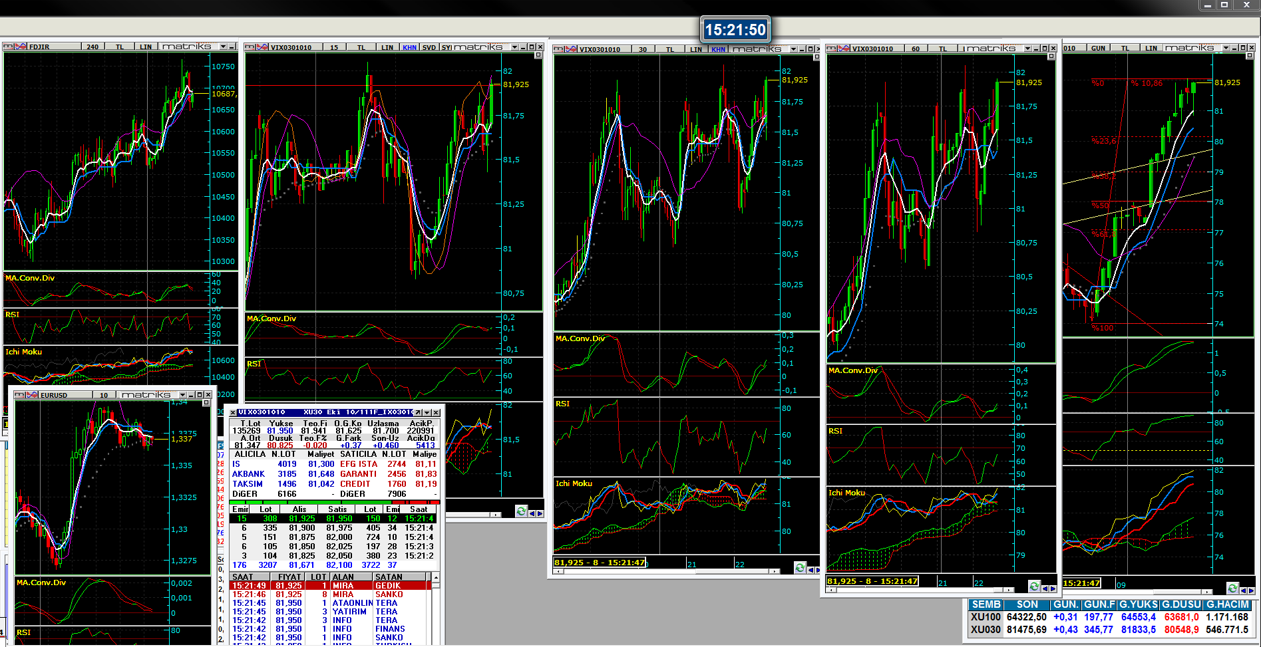Click refresh icon under the GUN chart

click(x=1232, y=588)
